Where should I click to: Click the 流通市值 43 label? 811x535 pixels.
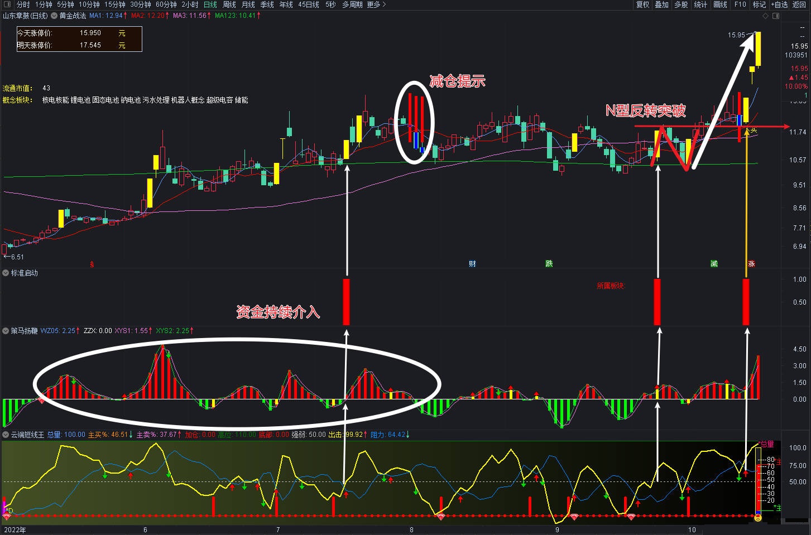pyautogui.click(x=26, y=88)
